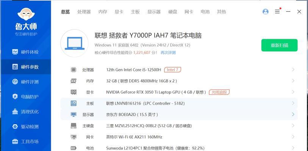Open 硬件体检 in the sidebar
This screenshot has width=308, height=151.
pos(25,52)
